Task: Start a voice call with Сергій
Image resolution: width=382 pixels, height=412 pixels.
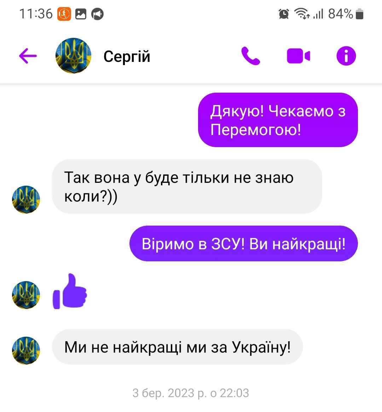Action: [x=251, y=56]
